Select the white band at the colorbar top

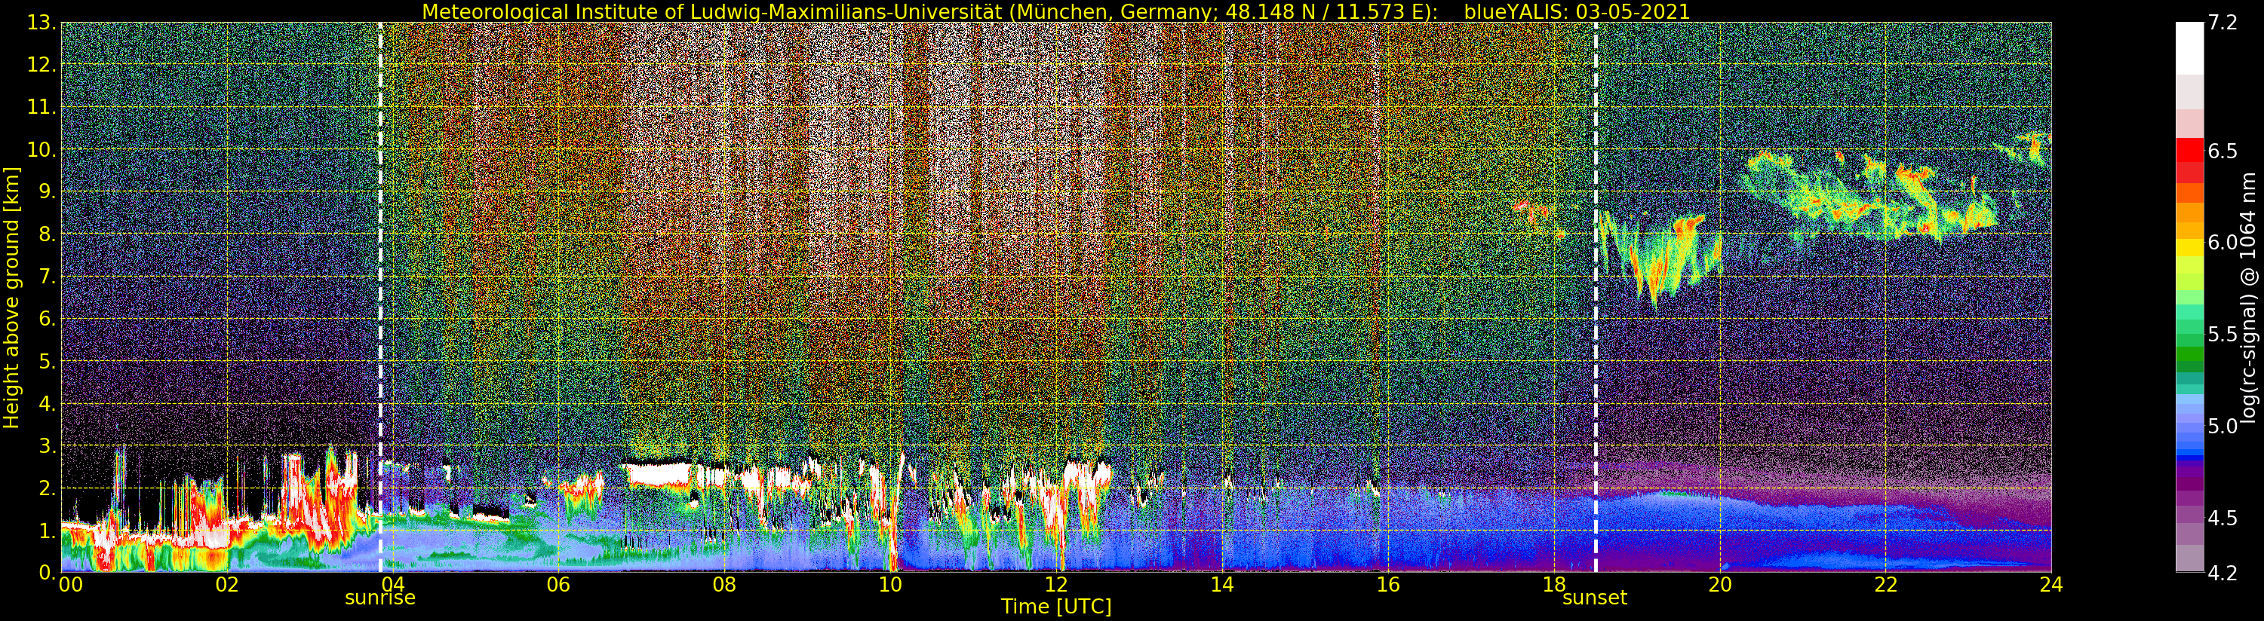(x=2189, y=48)
